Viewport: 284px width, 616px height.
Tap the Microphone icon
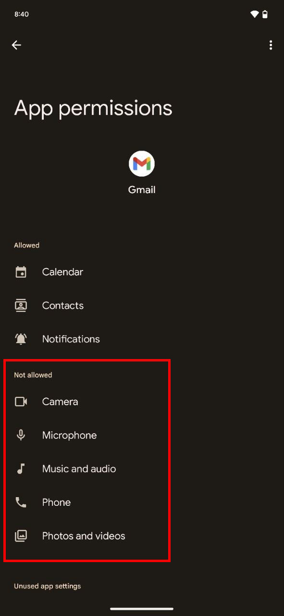click(21, 435)
